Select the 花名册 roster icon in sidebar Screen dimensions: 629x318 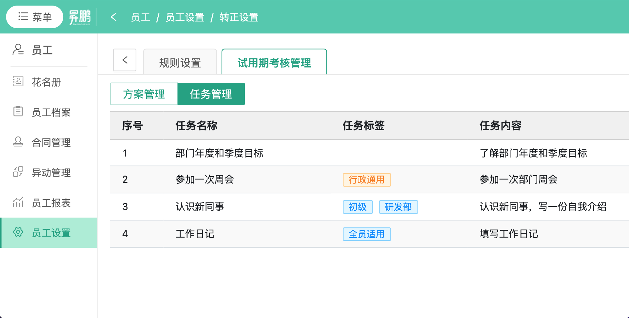pos(18,82)
